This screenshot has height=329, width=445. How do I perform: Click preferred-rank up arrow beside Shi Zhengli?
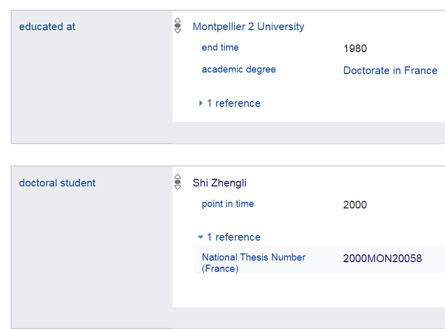click(178, 176)
